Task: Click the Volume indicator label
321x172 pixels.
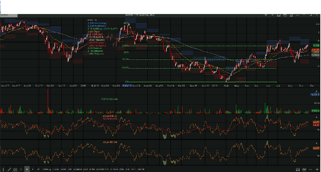Action: 109,99
